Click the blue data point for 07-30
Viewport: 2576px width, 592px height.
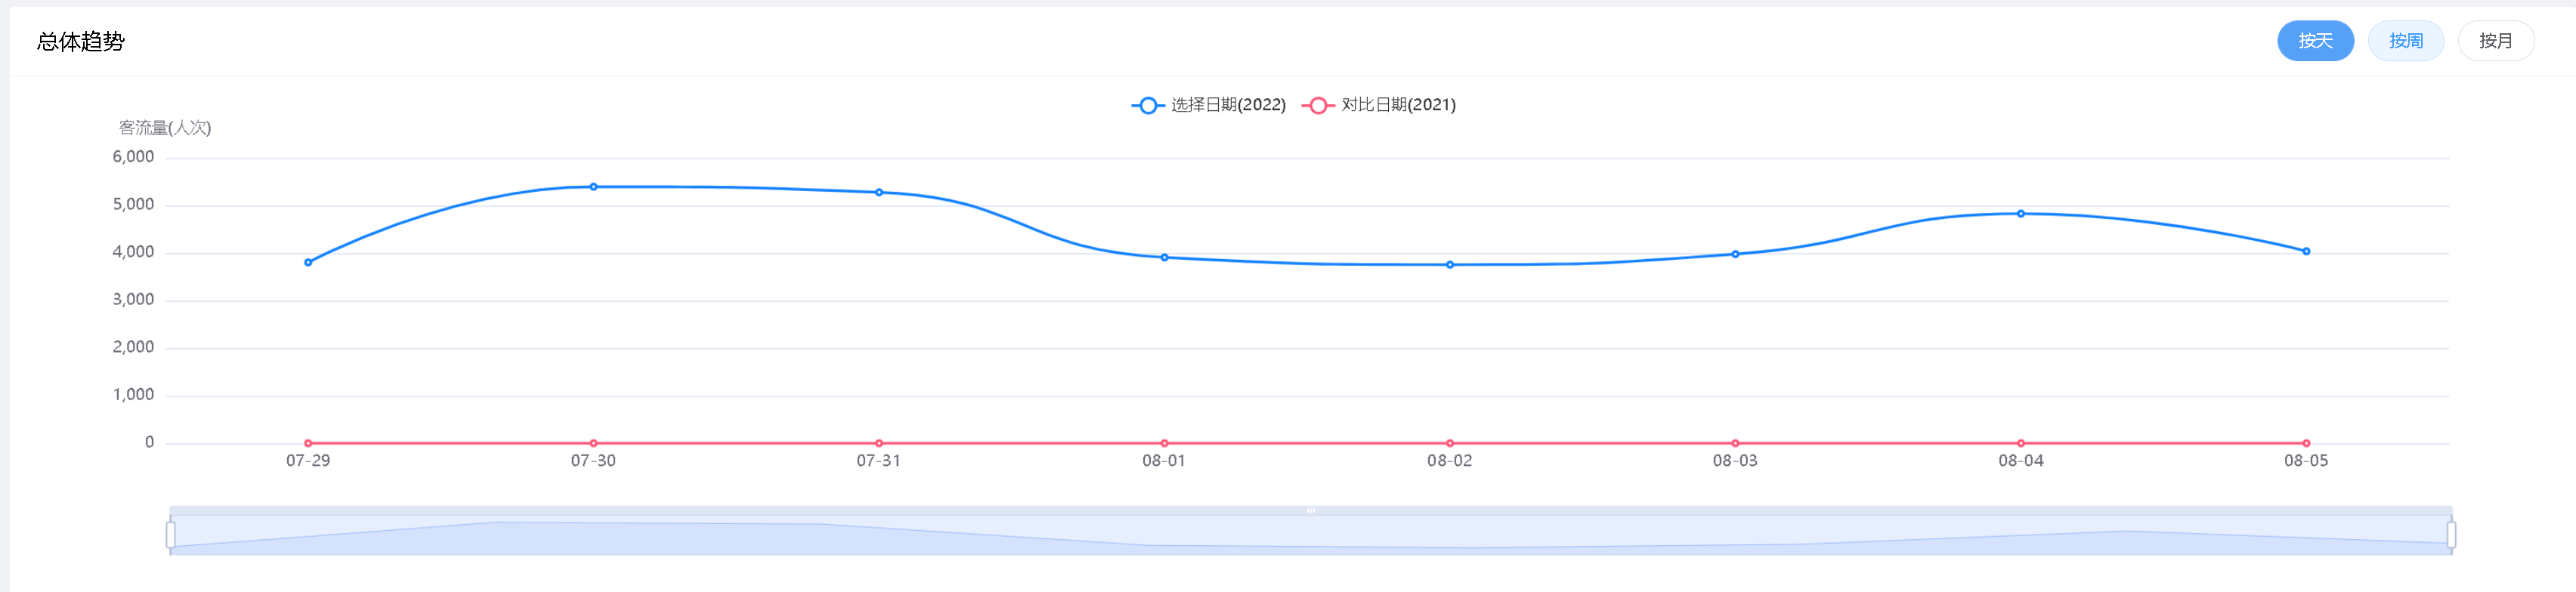click(x=593, y=187)
